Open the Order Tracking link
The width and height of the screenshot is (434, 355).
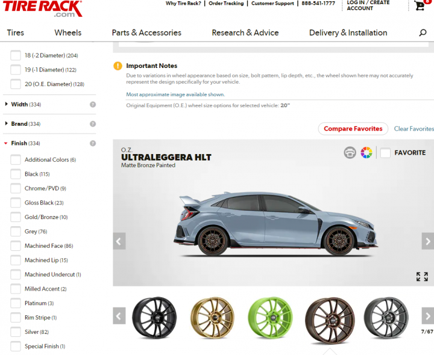tap(226, 4)
